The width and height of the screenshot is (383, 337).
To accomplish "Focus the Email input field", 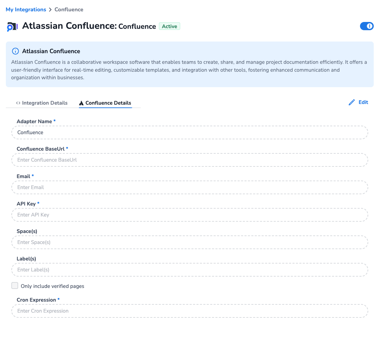I will [x=190, y=187].
